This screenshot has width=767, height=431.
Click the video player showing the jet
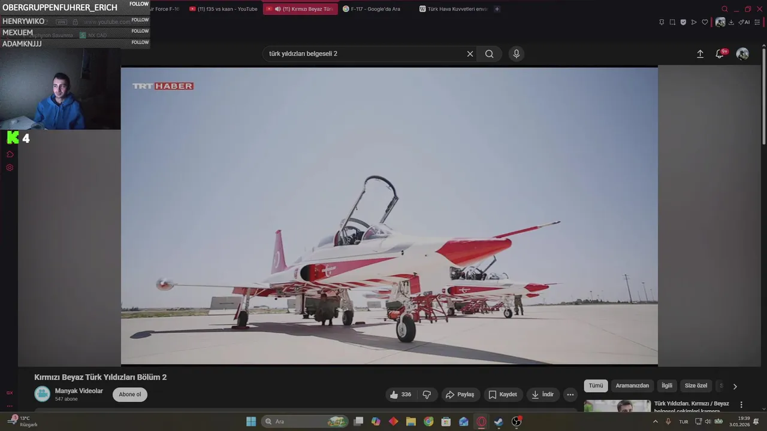point(389,215)
